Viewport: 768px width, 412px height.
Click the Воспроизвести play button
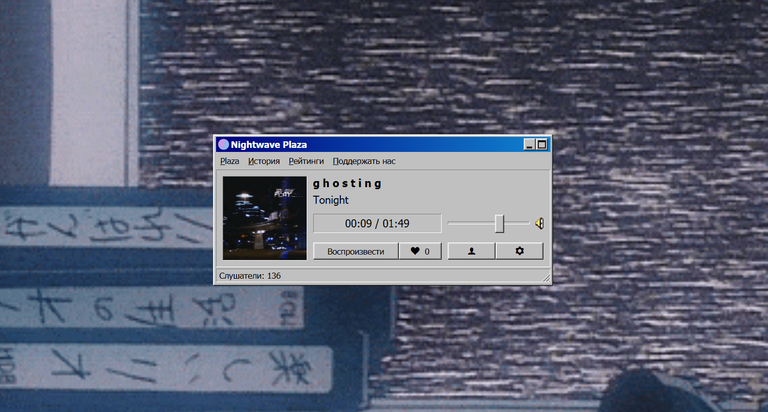(356, 251)
